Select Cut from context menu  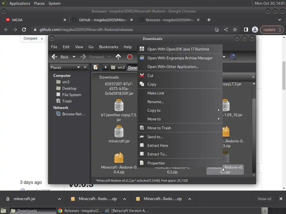click(180, 76)
